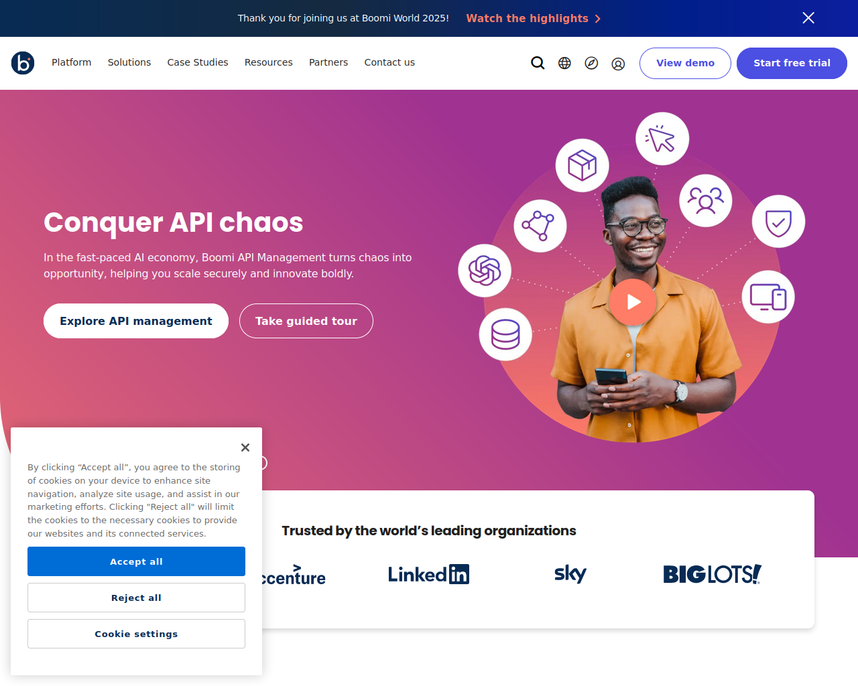Play the hero video with the play button

[633, 302]
